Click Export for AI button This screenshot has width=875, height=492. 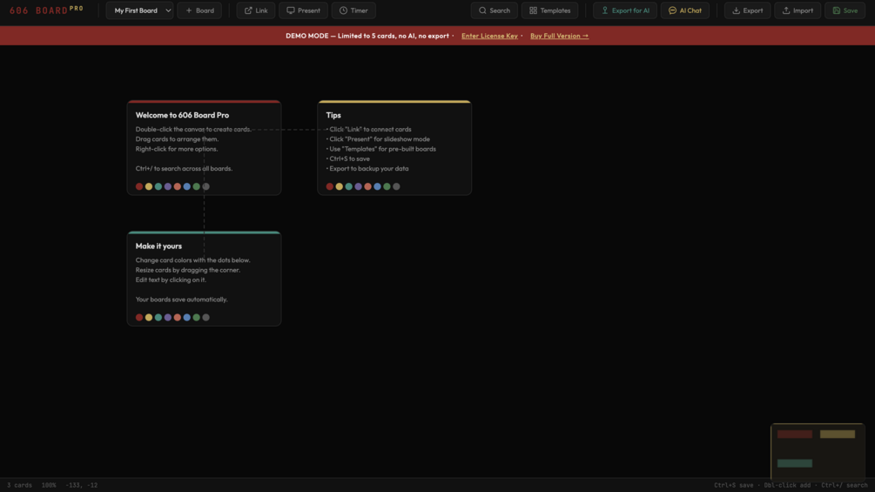tap(625, 10)
